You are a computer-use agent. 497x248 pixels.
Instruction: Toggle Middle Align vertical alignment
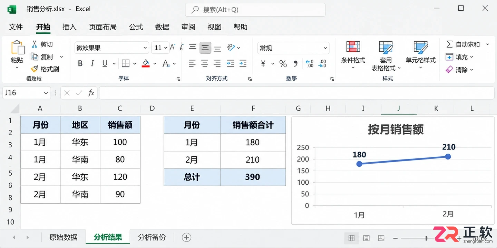tap(205, 48)
